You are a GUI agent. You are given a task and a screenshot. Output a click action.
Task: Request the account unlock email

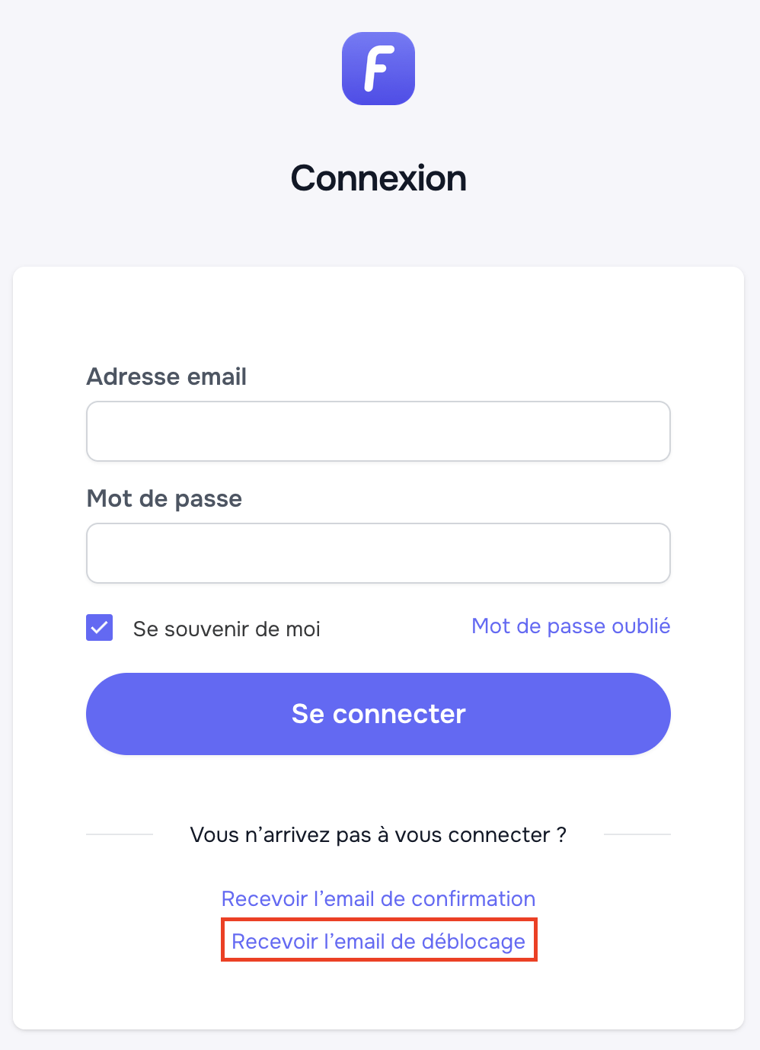pos(378,942)
